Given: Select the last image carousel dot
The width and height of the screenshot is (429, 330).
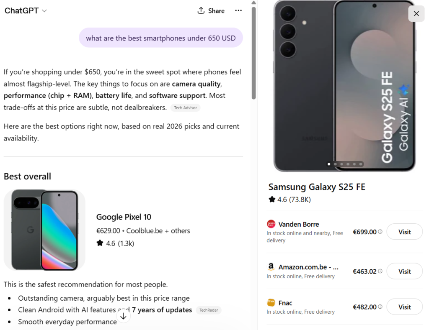Looking at the screenshot, I should [x=361, y=164].
